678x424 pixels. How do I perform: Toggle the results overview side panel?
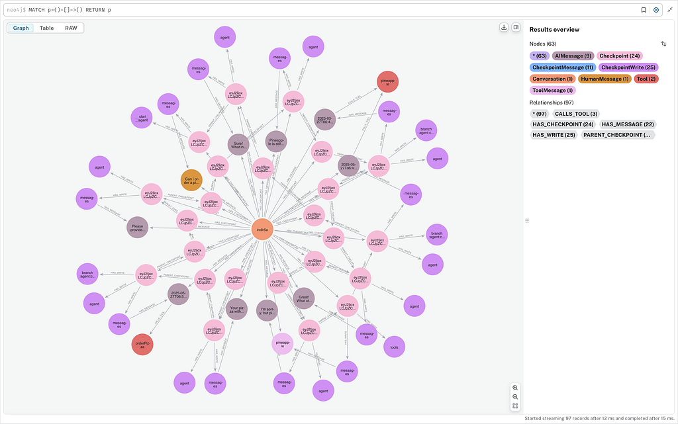tap(516, 28)
